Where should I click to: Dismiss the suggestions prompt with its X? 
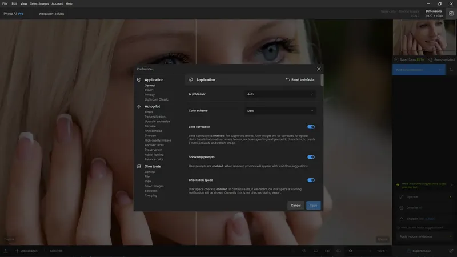pyautogui.click(x=452, y=185)
